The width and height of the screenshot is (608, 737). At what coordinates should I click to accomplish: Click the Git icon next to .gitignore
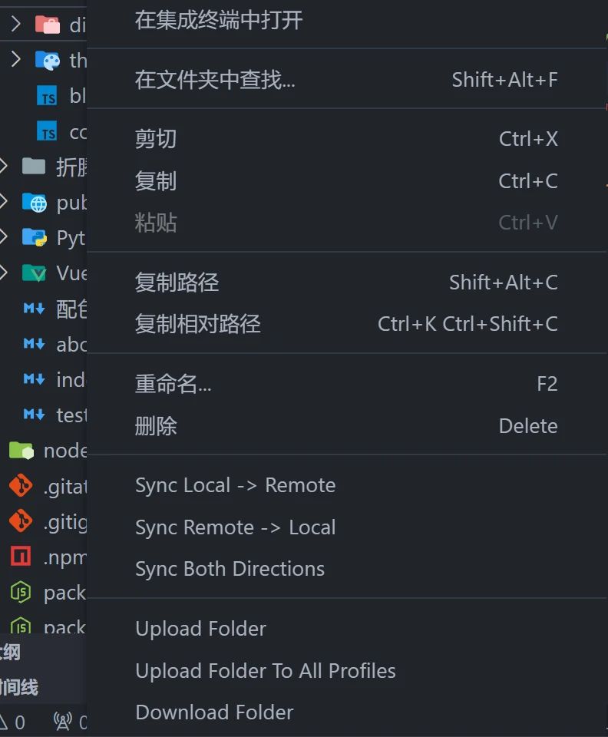[20, 521]
